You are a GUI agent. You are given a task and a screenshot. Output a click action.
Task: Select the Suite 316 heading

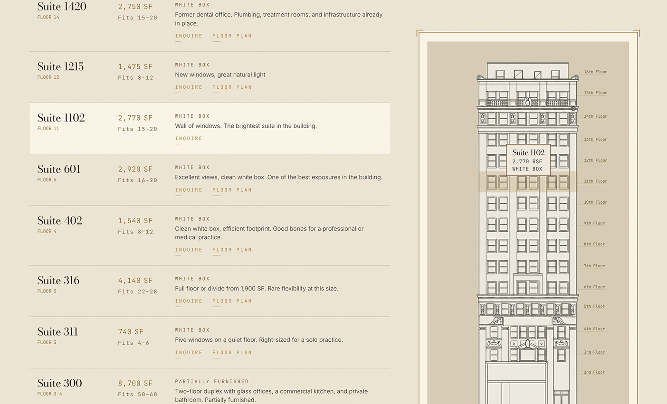58,281
